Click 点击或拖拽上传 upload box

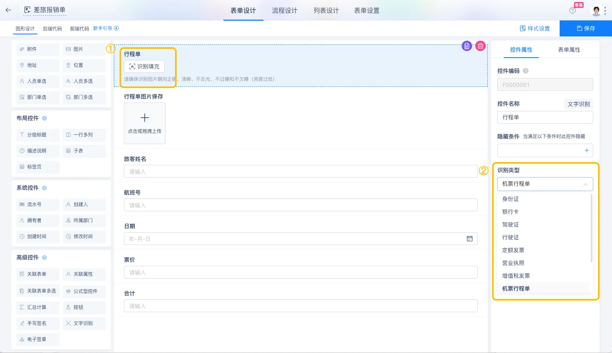(x=145, y=123)
